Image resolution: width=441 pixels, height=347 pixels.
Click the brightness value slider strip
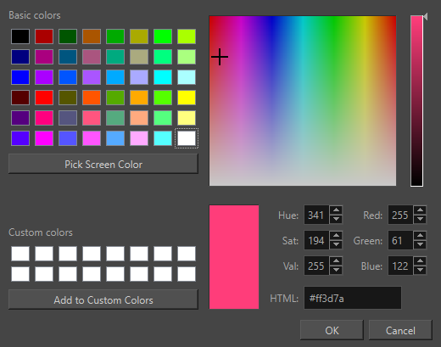(x=416, y=101)
